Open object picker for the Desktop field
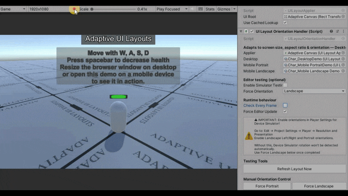 343,59
